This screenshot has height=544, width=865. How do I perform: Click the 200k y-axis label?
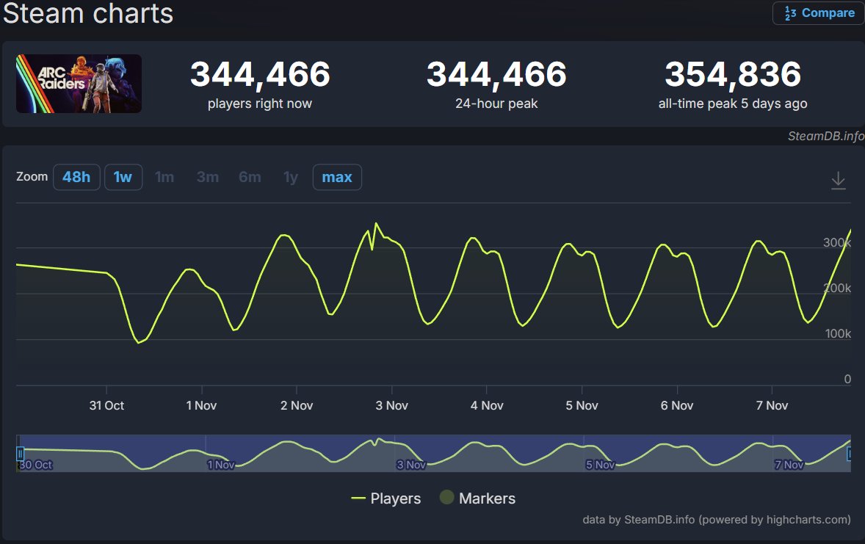(837, 288)
